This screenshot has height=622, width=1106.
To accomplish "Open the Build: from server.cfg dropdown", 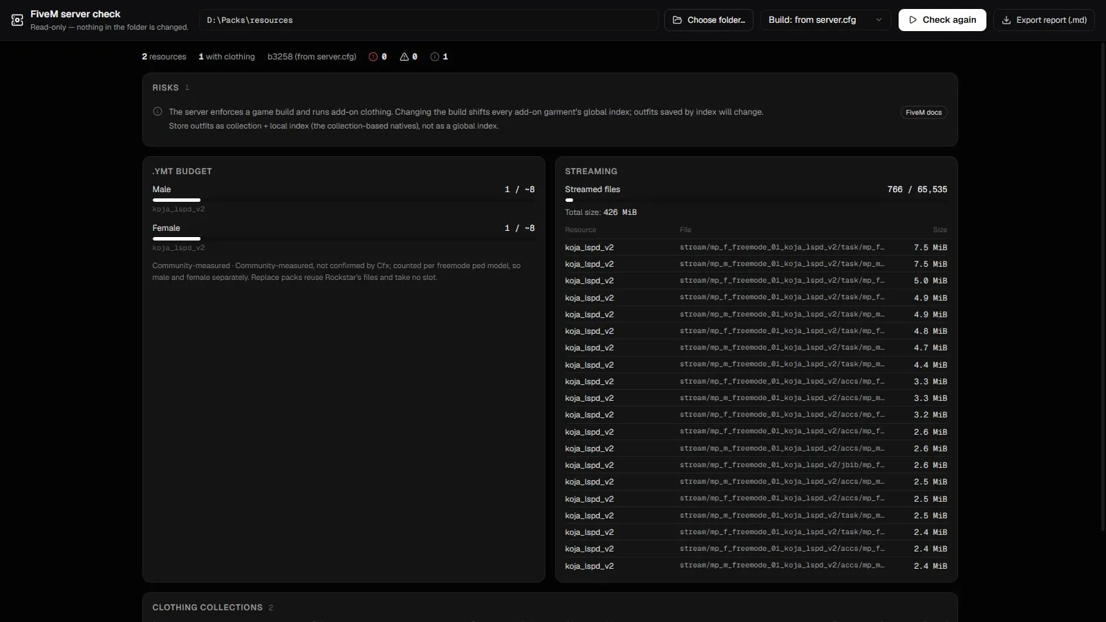I will pyautogui.click(x=825, y=20).
